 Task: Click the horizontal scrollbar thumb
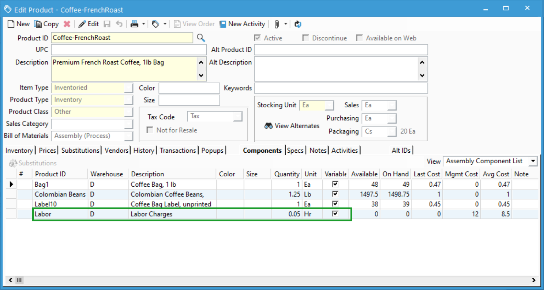coord(19,281)
